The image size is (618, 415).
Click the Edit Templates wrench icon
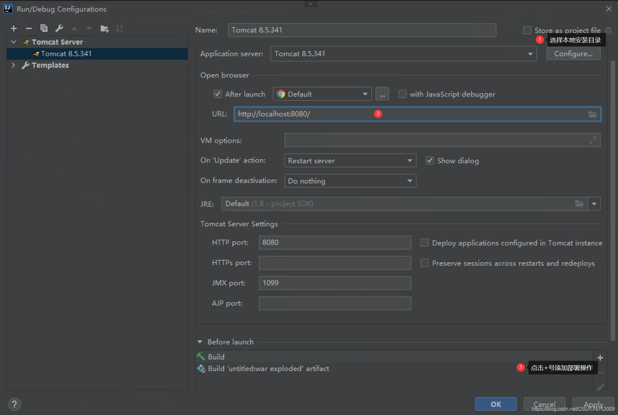[x=59, y=29]
